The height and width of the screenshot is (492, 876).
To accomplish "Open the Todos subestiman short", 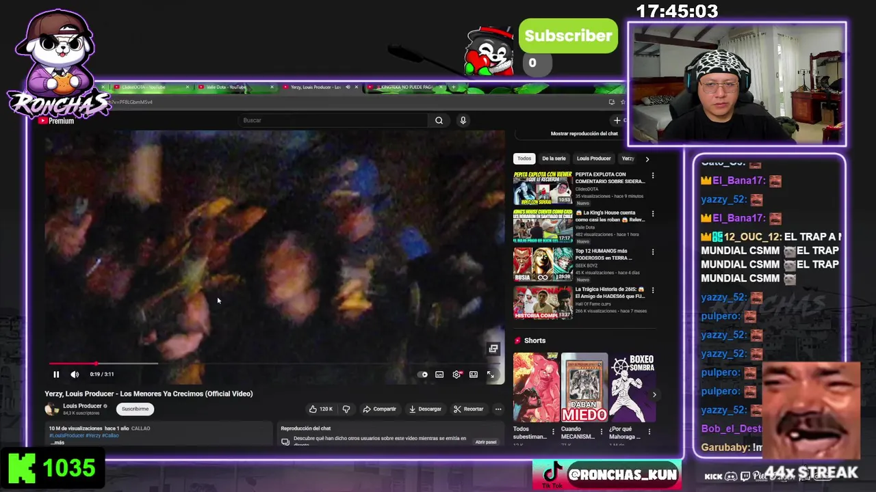I will pyautogui.click(x=536, y=387).
